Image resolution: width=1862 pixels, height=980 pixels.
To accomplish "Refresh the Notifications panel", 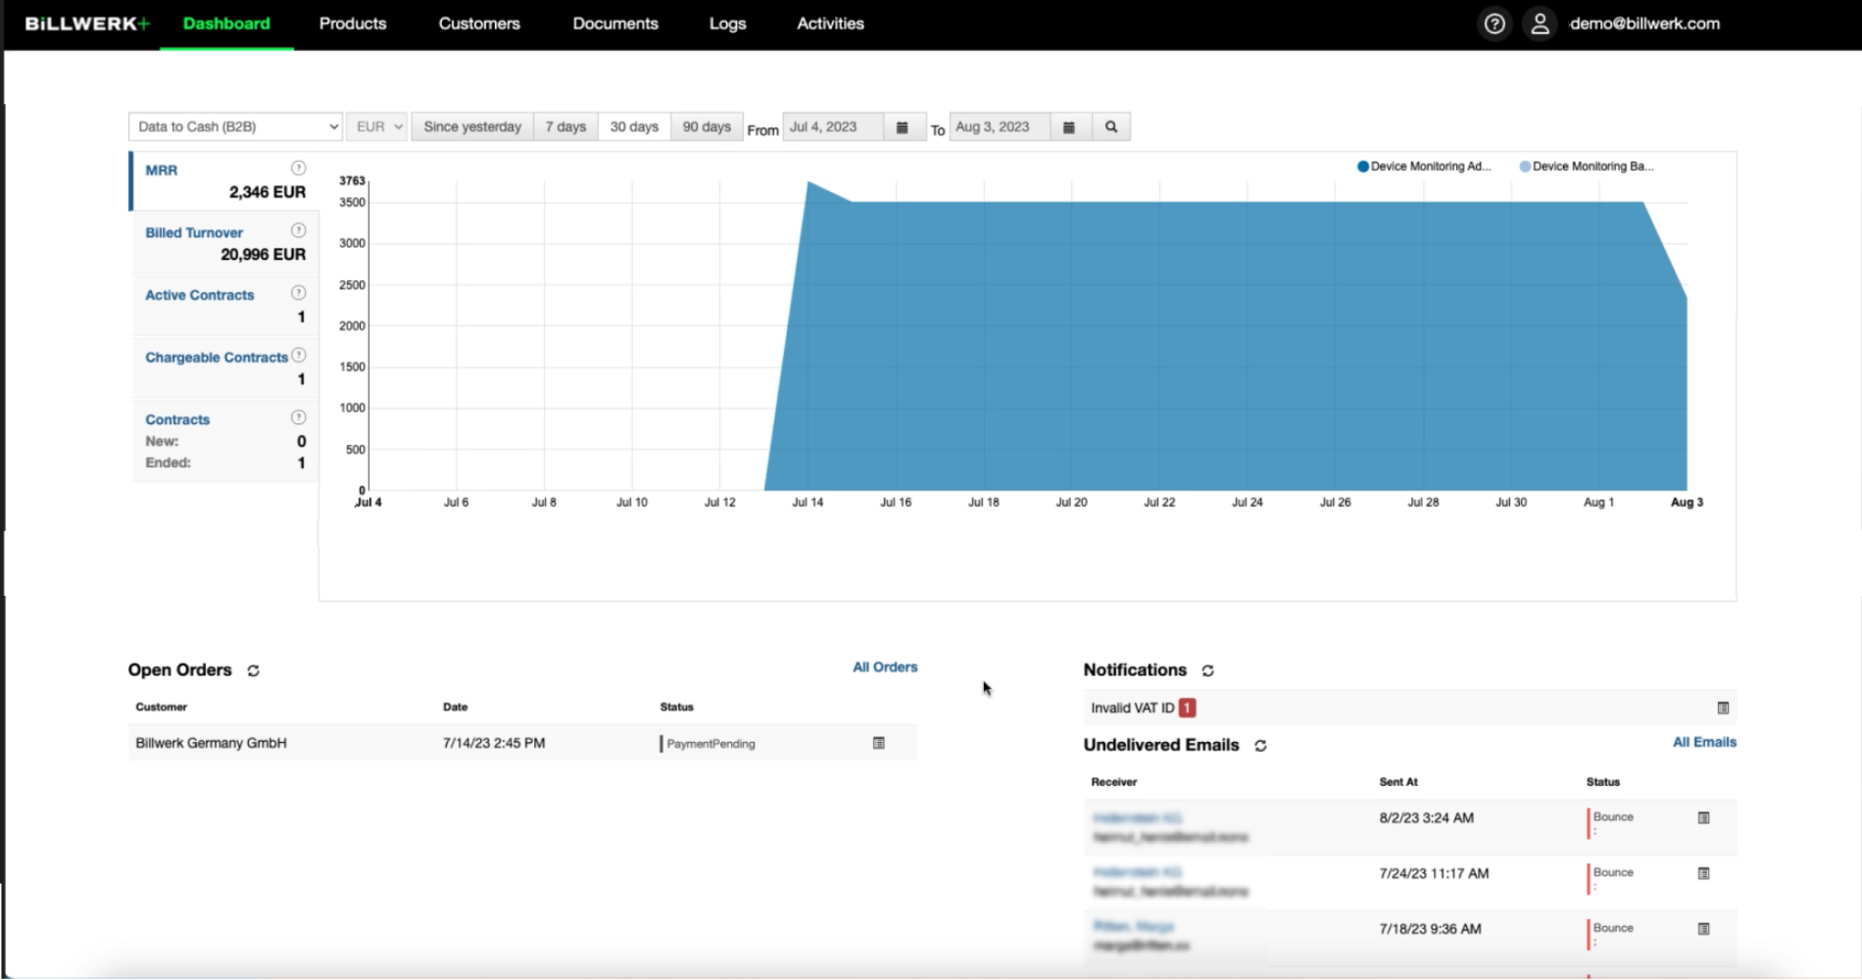I will click(x=1207, y=671).
